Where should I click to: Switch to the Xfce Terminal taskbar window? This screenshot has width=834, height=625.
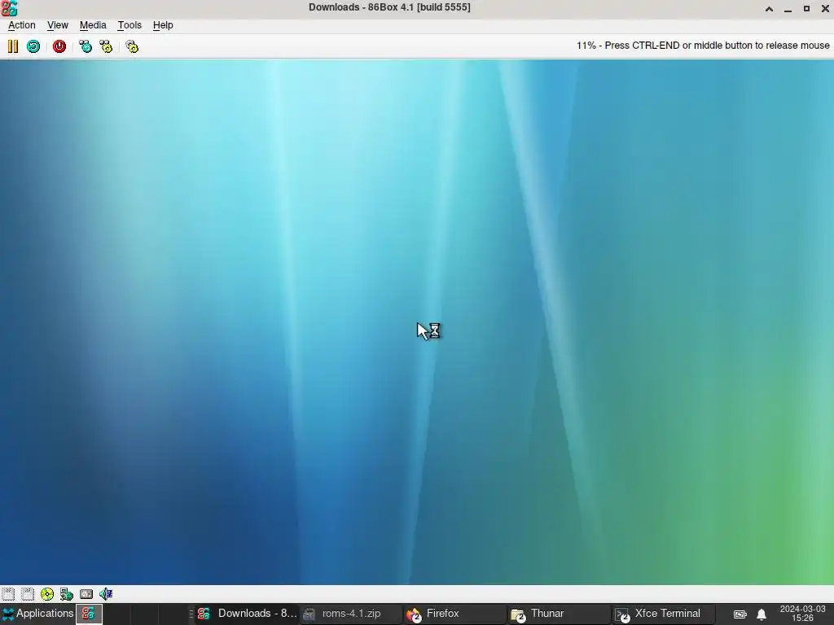tap(663, 614)
